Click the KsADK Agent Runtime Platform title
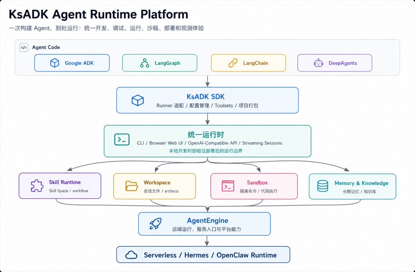The height and width of the screenshot is (272, 415). [x=99, y=14]
